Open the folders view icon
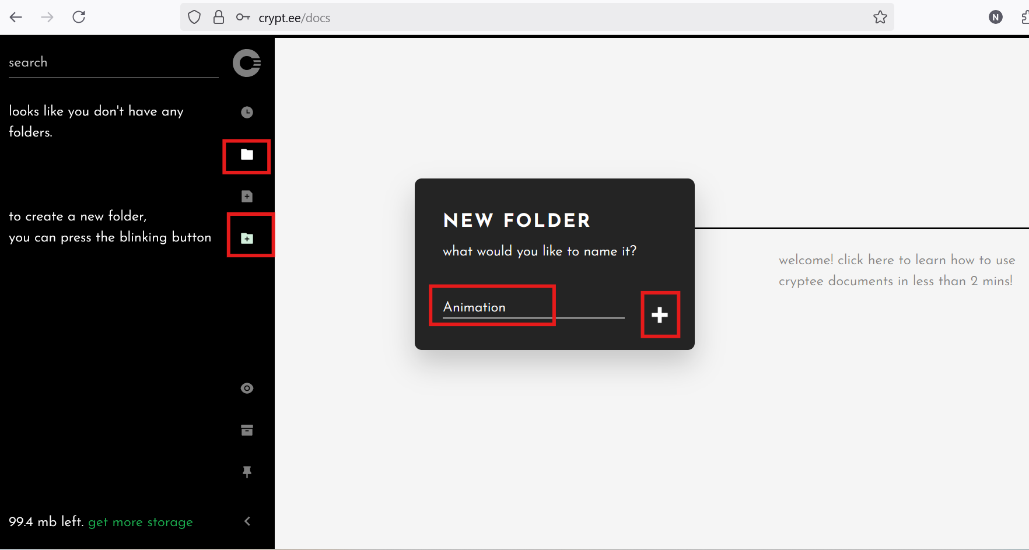The width and height of the screenshot is (1029, 550). pyautogui.click(x=247, y=155)
